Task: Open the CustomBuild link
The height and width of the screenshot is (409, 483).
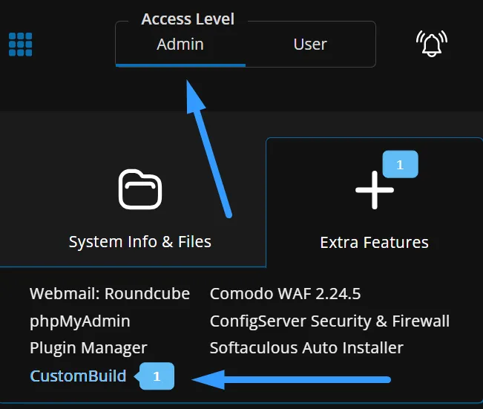Action: [78, 376]
